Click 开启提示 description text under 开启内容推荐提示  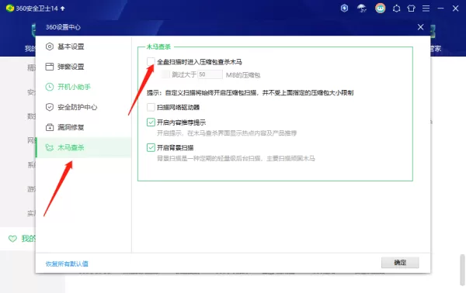[x=227, y=133]
